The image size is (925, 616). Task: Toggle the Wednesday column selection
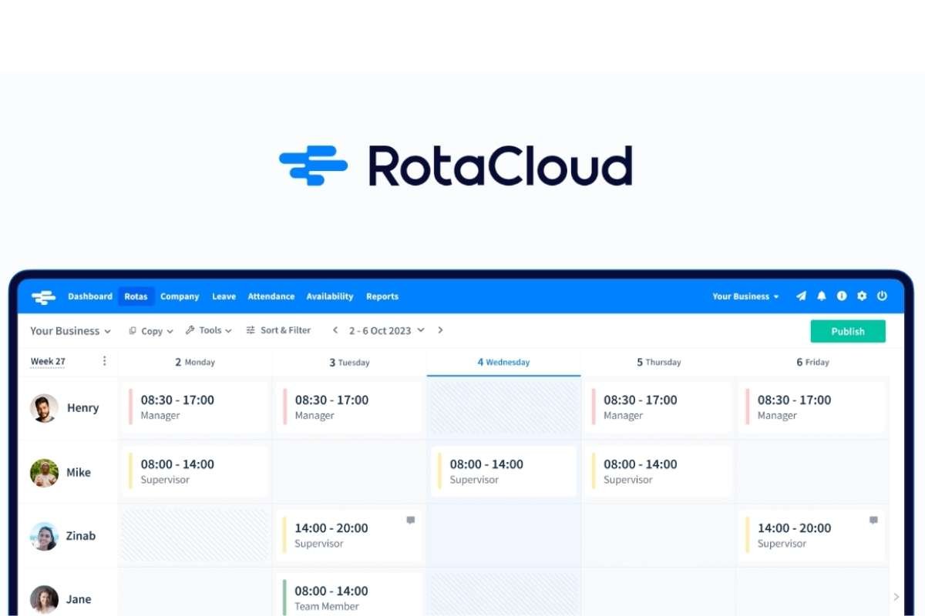[x=503, y=362]
